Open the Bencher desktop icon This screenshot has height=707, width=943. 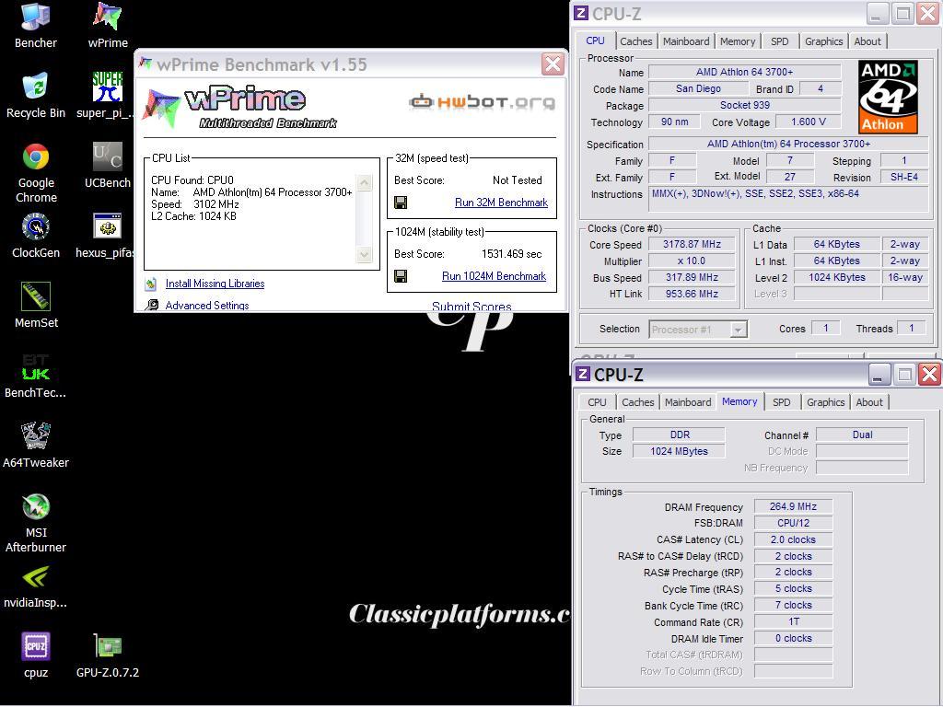click(36, 25)
